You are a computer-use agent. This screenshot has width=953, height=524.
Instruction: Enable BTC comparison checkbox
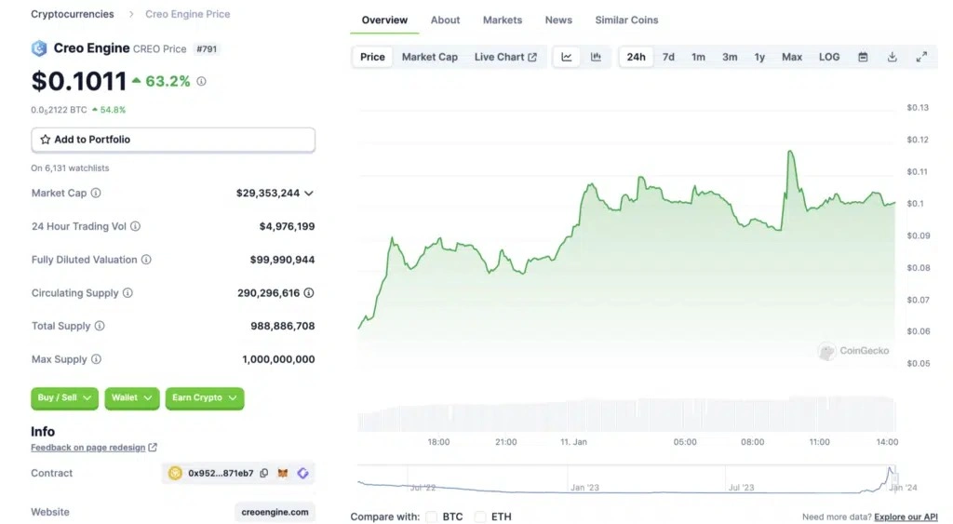click(431, 517)
